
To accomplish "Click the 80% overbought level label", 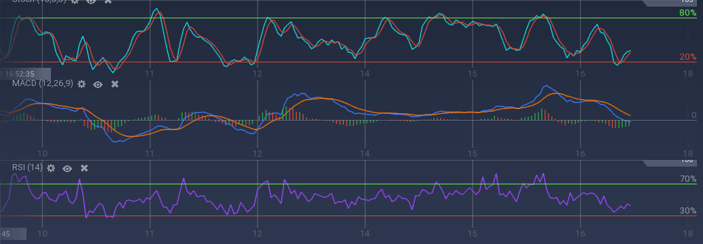I will (688, 13).
